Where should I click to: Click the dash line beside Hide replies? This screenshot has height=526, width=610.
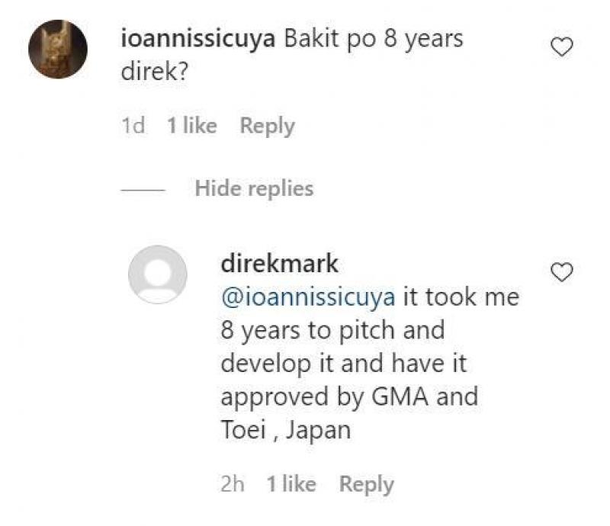tap(143, 189)
